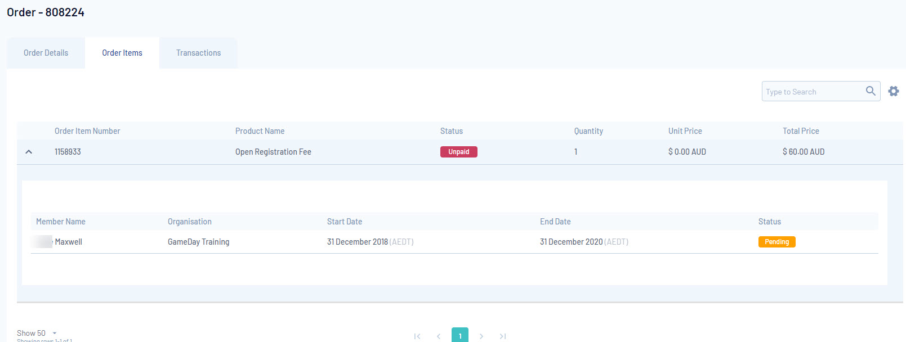The width and height of the screenshot is (906, 342).
Task: Click the search magnifier icon
Action: click(x=871, y=91)
